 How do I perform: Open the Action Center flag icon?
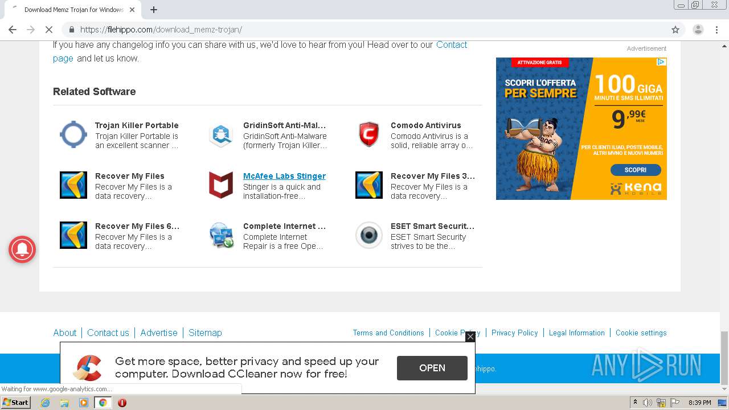tap(674, 403)
